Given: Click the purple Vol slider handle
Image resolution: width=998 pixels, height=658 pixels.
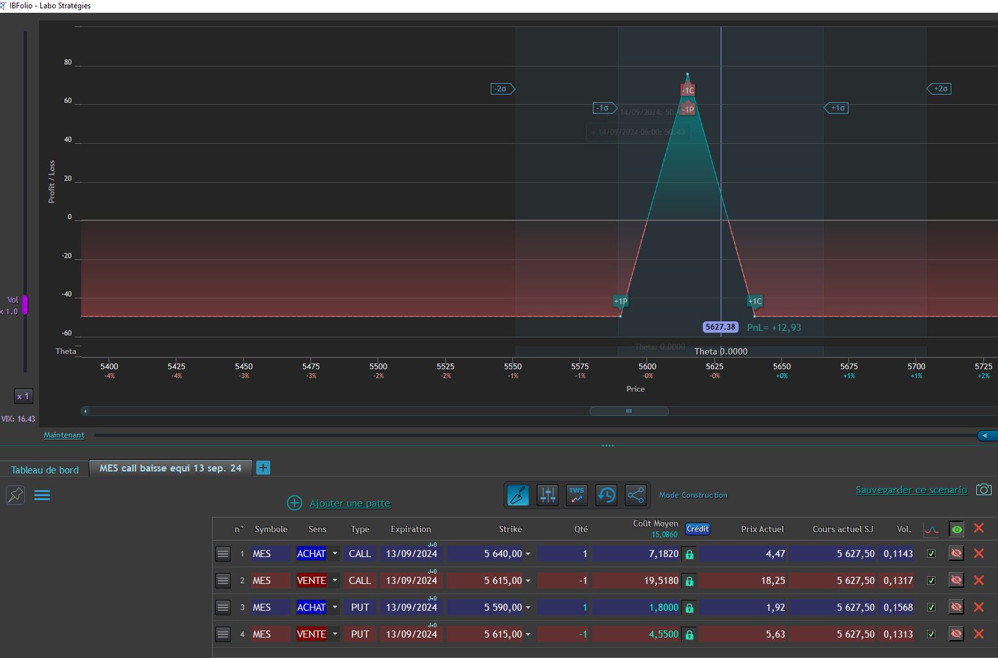Looking at the screenshot, I should pos(25,305).
